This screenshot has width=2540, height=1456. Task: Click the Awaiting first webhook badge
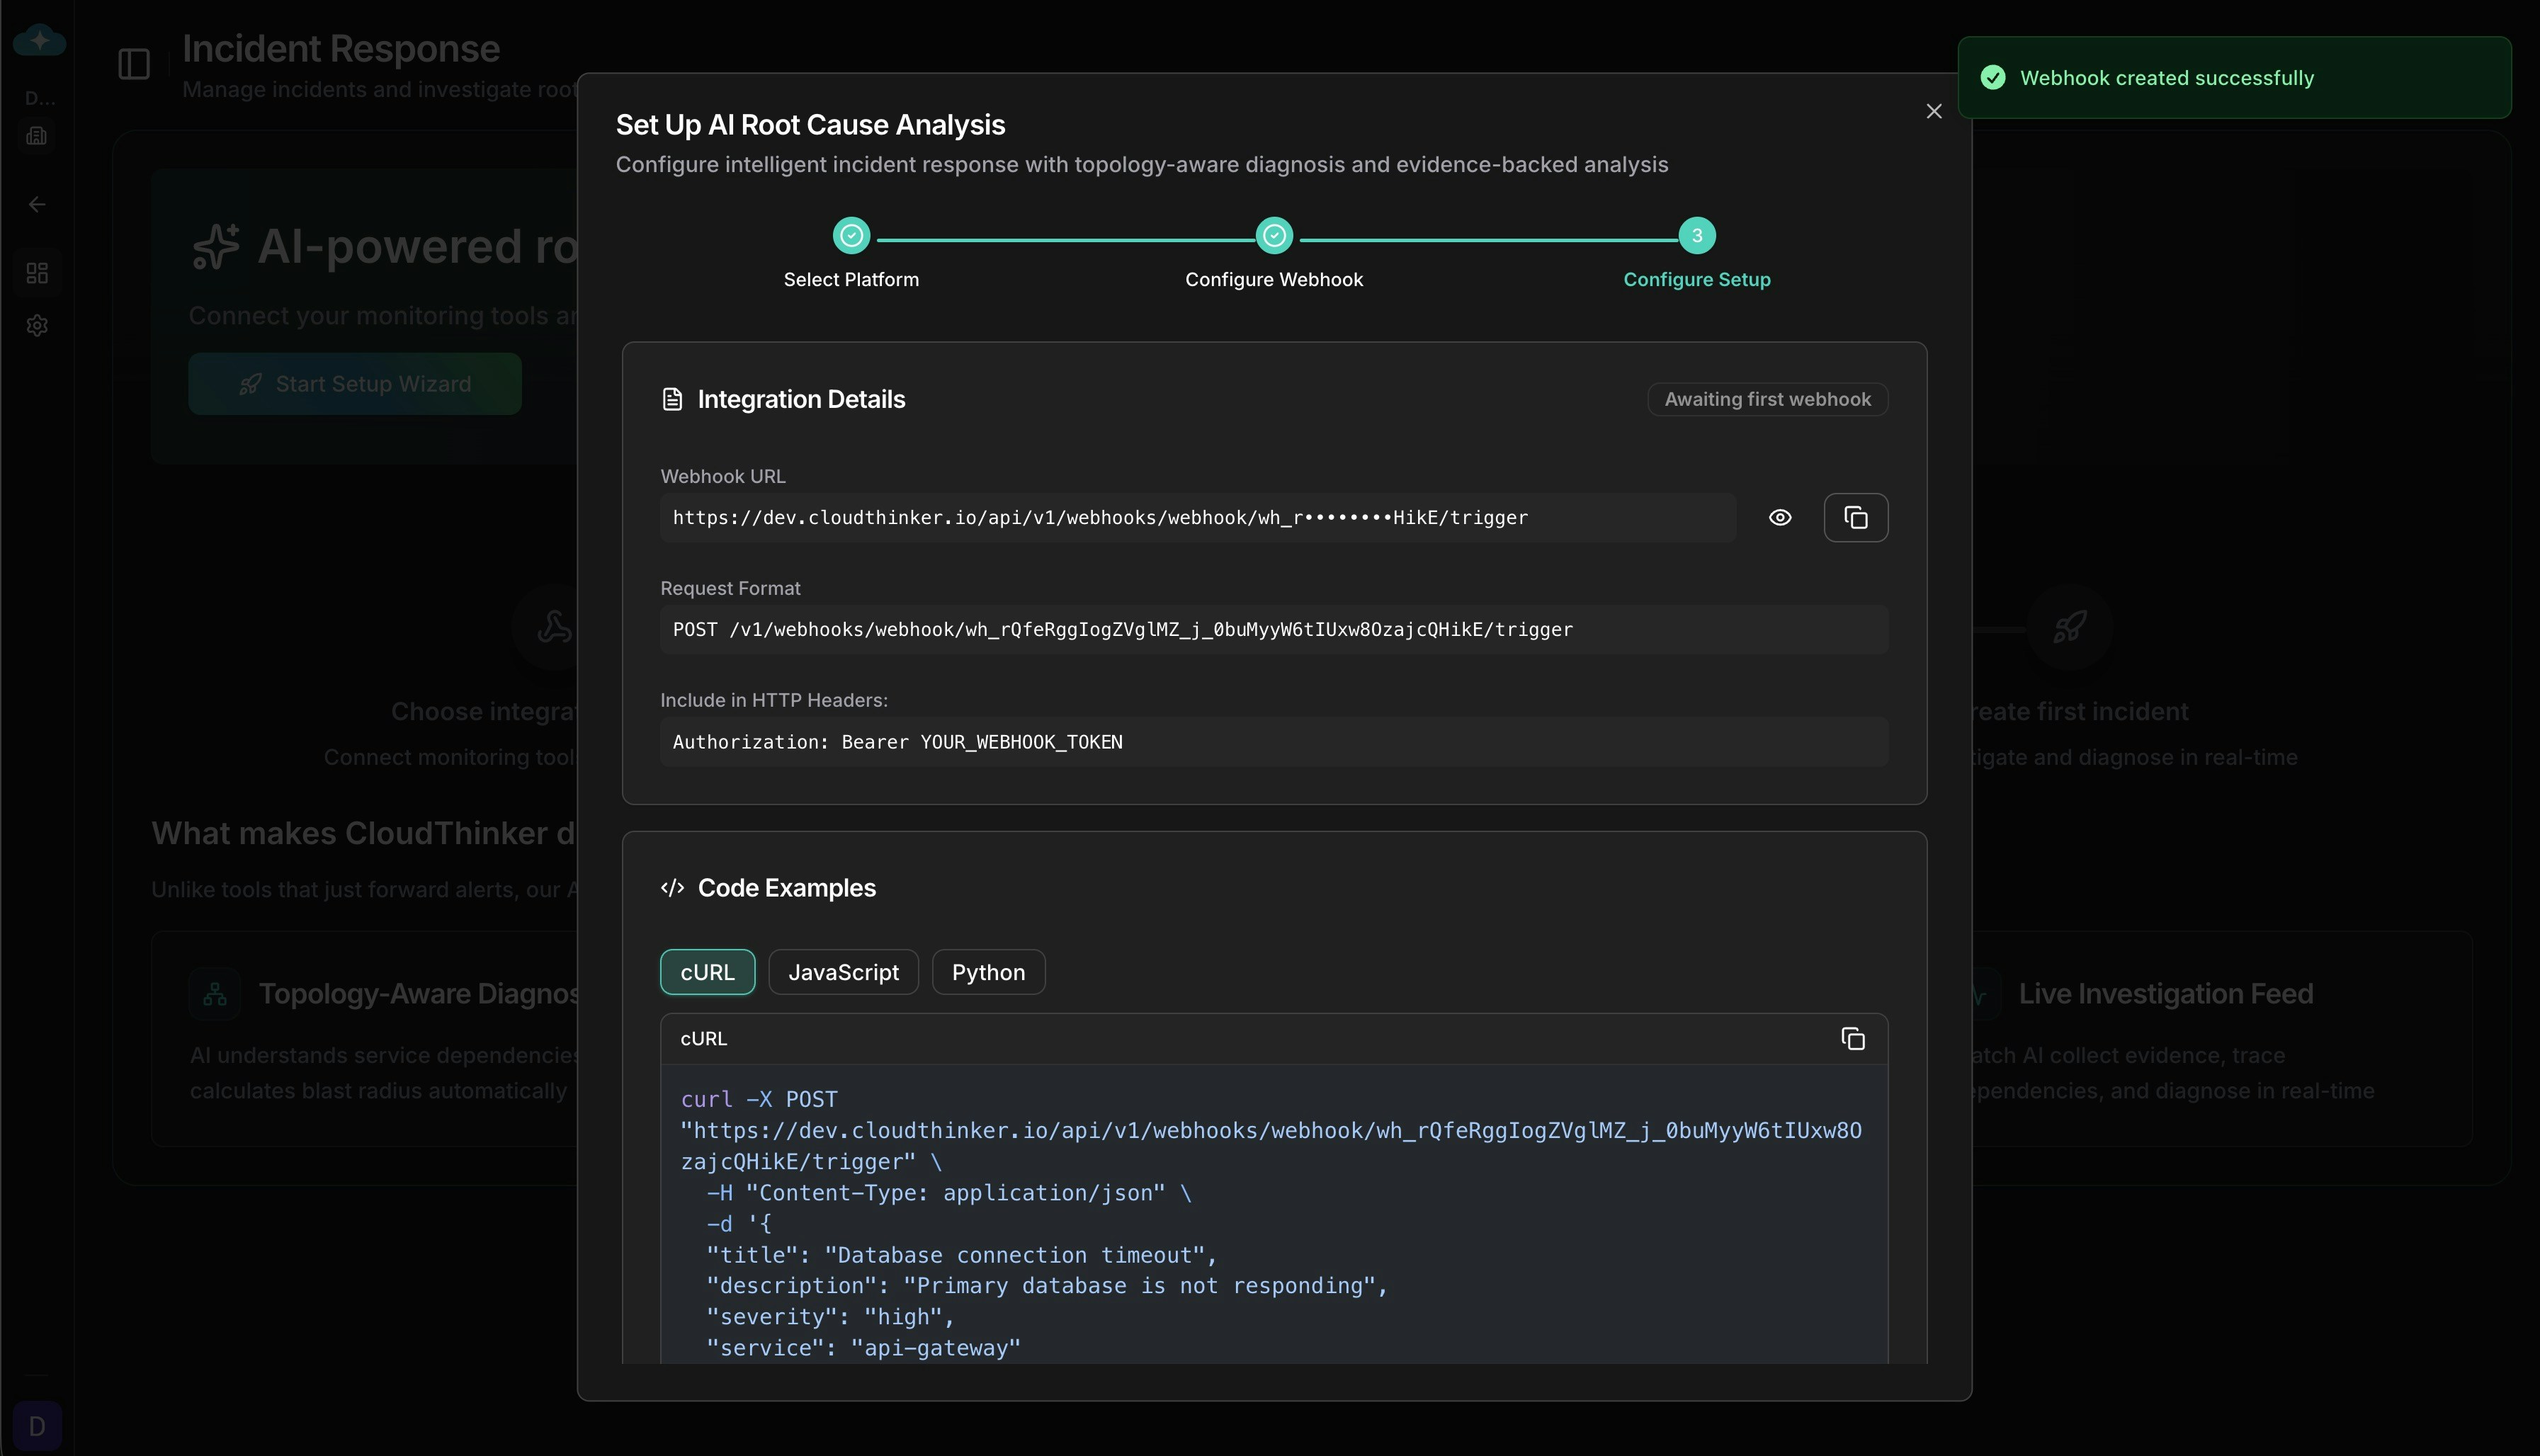coord(1766,399)
